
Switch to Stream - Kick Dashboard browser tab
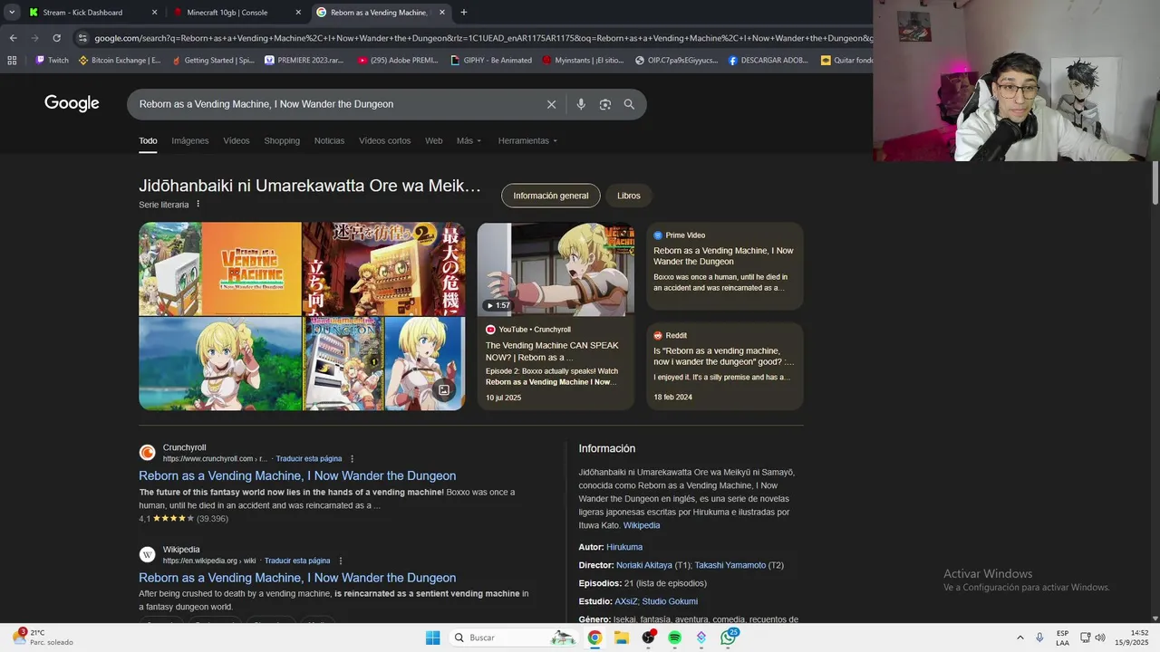(92, 13)
